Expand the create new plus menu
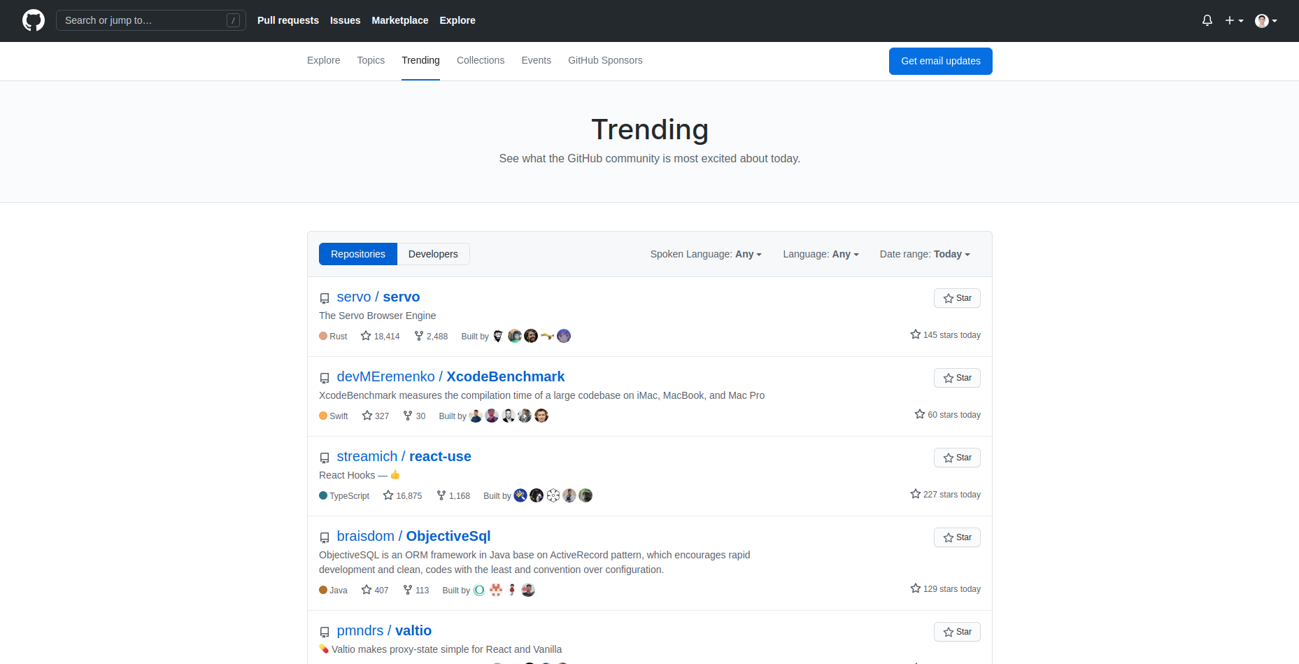This screenshot has height=664, width=1299. tap(1233, 20)
